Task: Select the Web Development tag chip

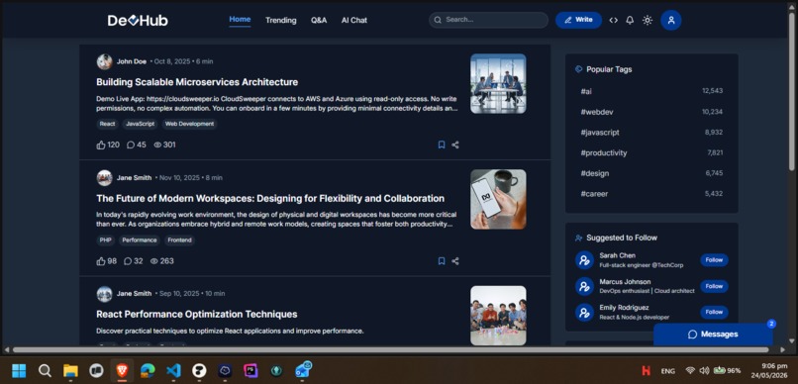Action: tap(189, 124)
